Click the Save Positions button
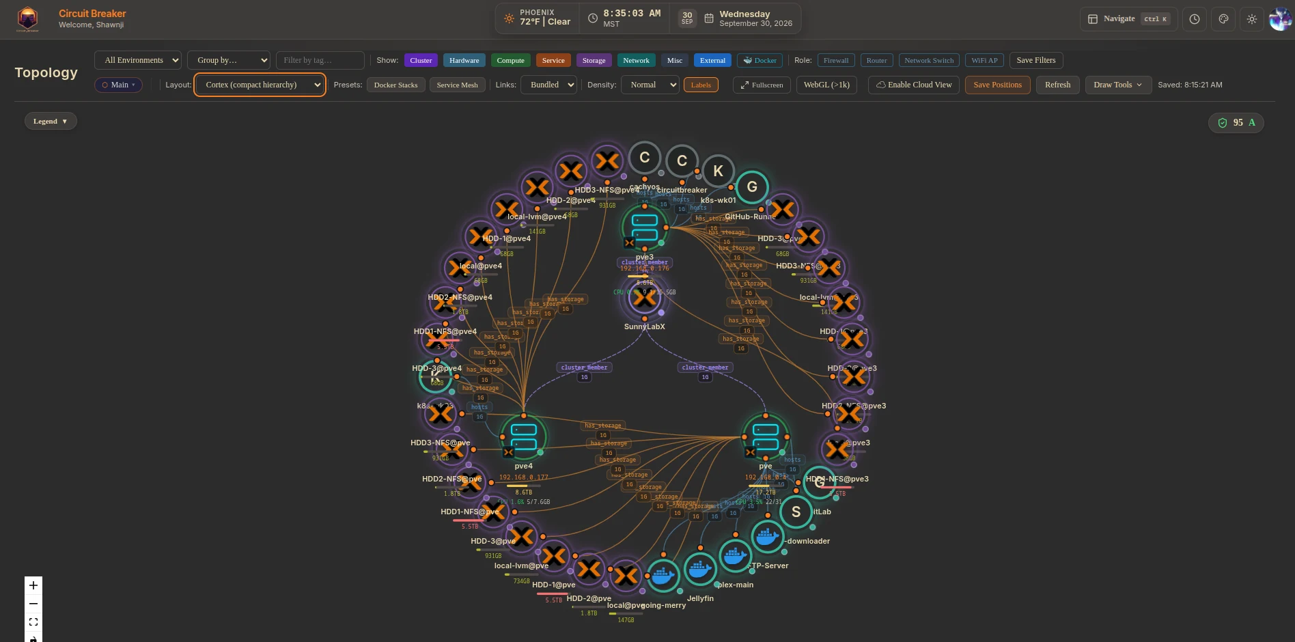This screenshot has width=1295, height=642. click(997, 85)
